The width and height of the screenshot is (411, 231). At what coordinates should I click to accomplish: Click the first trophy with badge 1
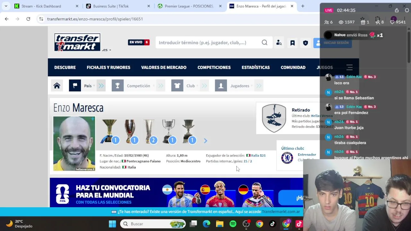(x=109, y=131)
